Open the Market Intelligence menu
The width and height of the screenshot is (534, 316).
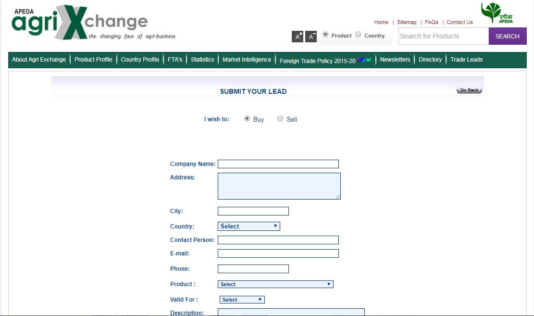[246, 59]
